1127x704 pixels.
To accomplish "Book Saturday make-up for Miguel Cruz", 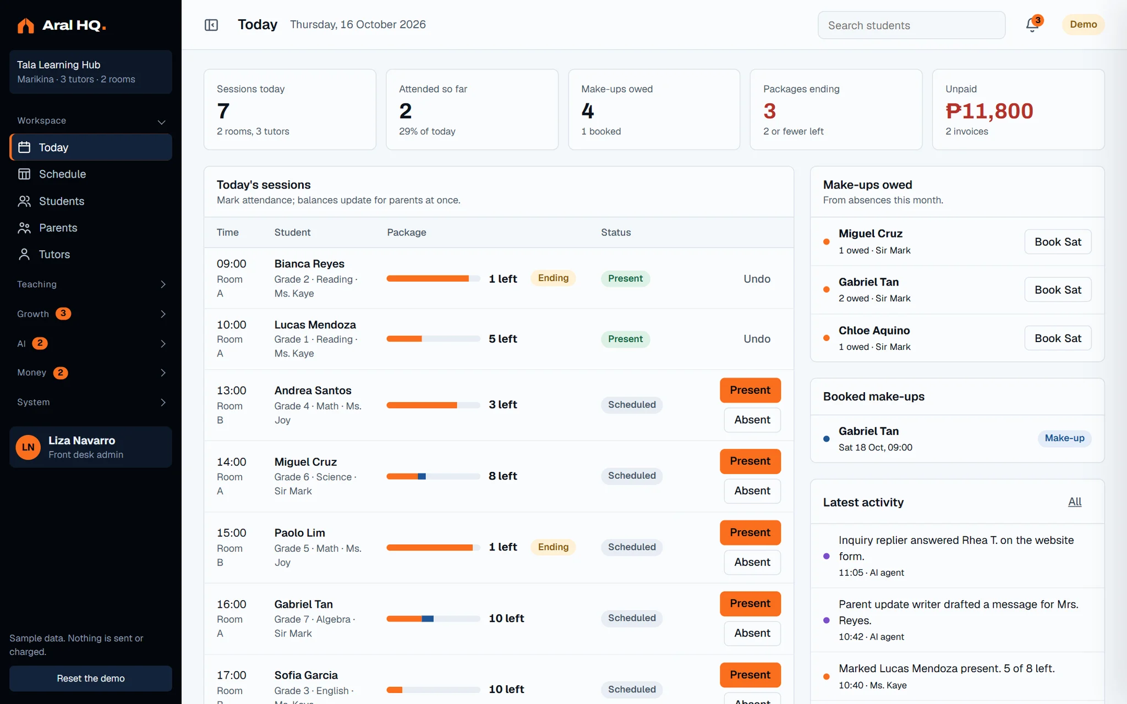I will click(x=1058, y=242).
